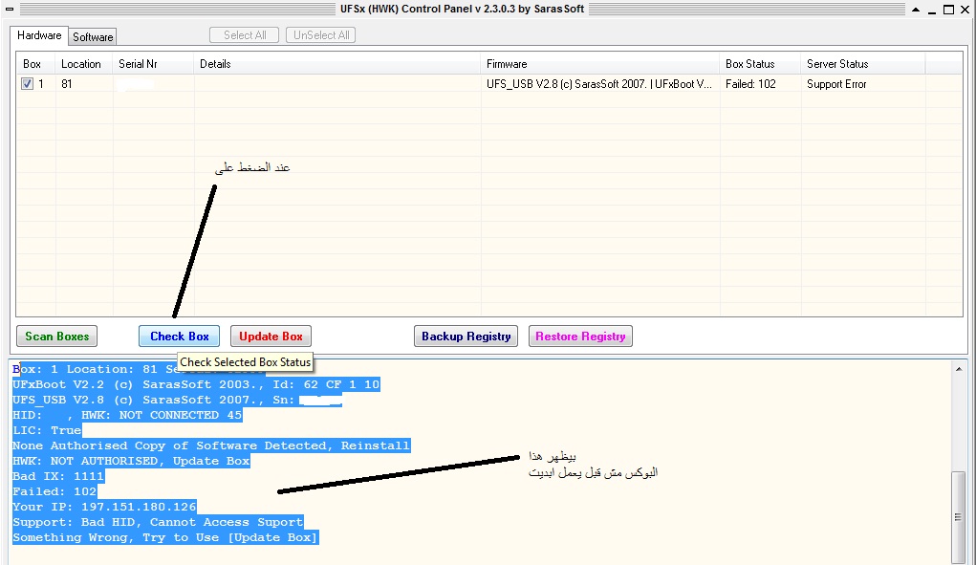Select the Location 81 cell
This screenshot has width=976, height=565.
(67, 84)
